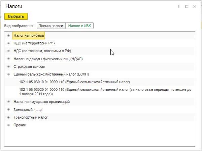This screenshot has height=151, width=202.
Task: Collapse the ЕСХН tax node
Action: (8, 74)
